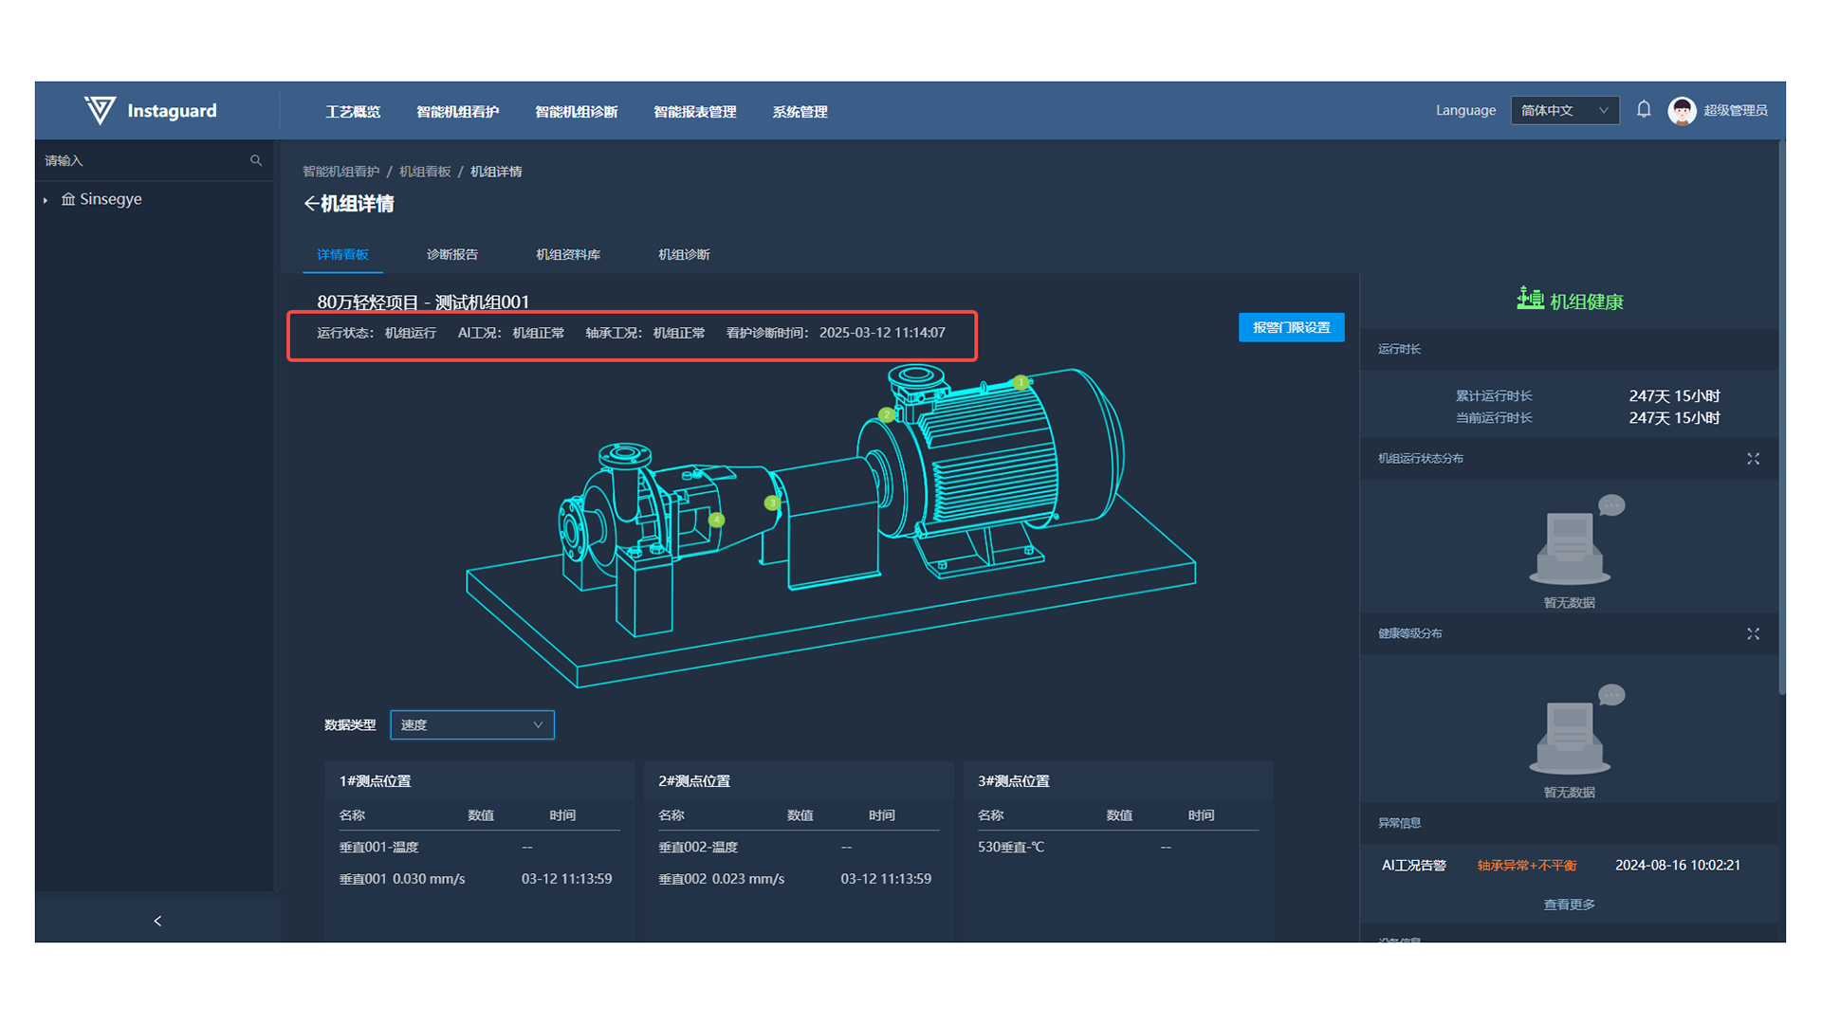Go to 机组看板 breadcrumb

pyautogui.click(x=425, y=172)
